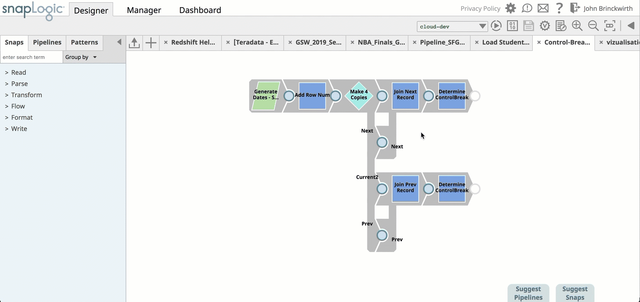This screenshot has width=640, height=302.
Task: Open the Privacy Policy link
Action: (480, 9)
